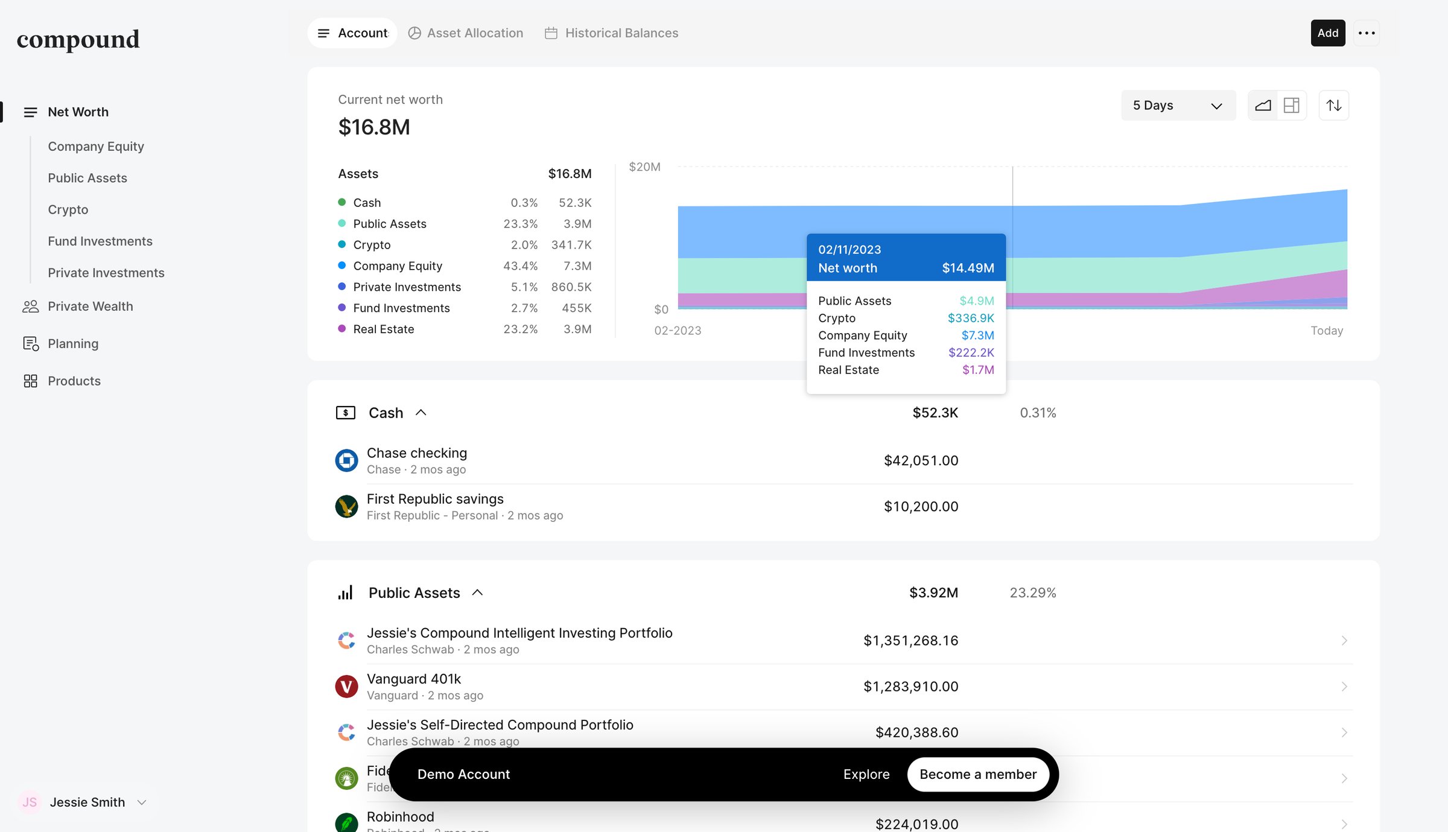1448x832 pixels.
Task: Click the JS user avatar
Action: 30,802
